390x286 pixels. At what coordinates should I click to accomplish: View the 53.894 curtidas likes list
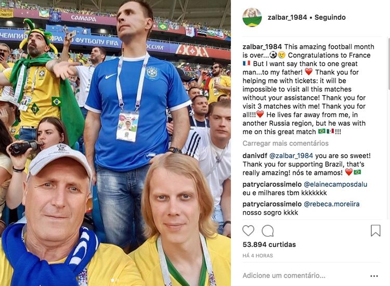[x=269, y=244]
